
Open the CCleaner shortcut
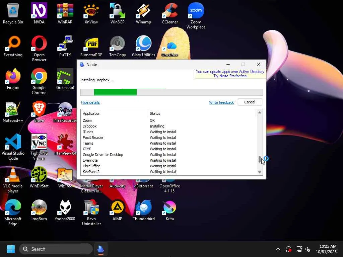pos(170,13)
